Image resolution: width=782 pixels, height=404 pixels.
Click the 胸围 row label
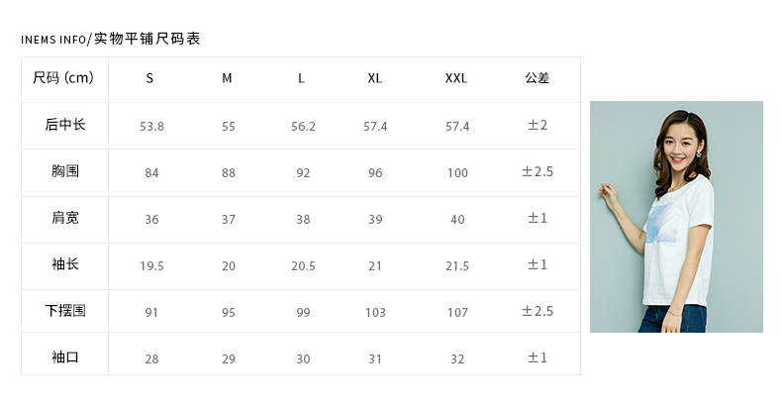coord(65,171)
